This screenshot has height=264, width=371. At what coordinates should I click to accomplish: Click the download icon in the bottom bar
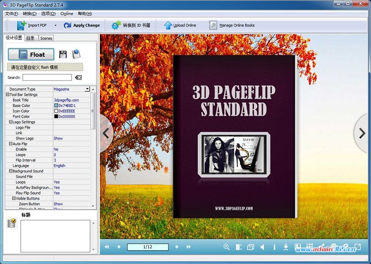(x=286, y=247)
